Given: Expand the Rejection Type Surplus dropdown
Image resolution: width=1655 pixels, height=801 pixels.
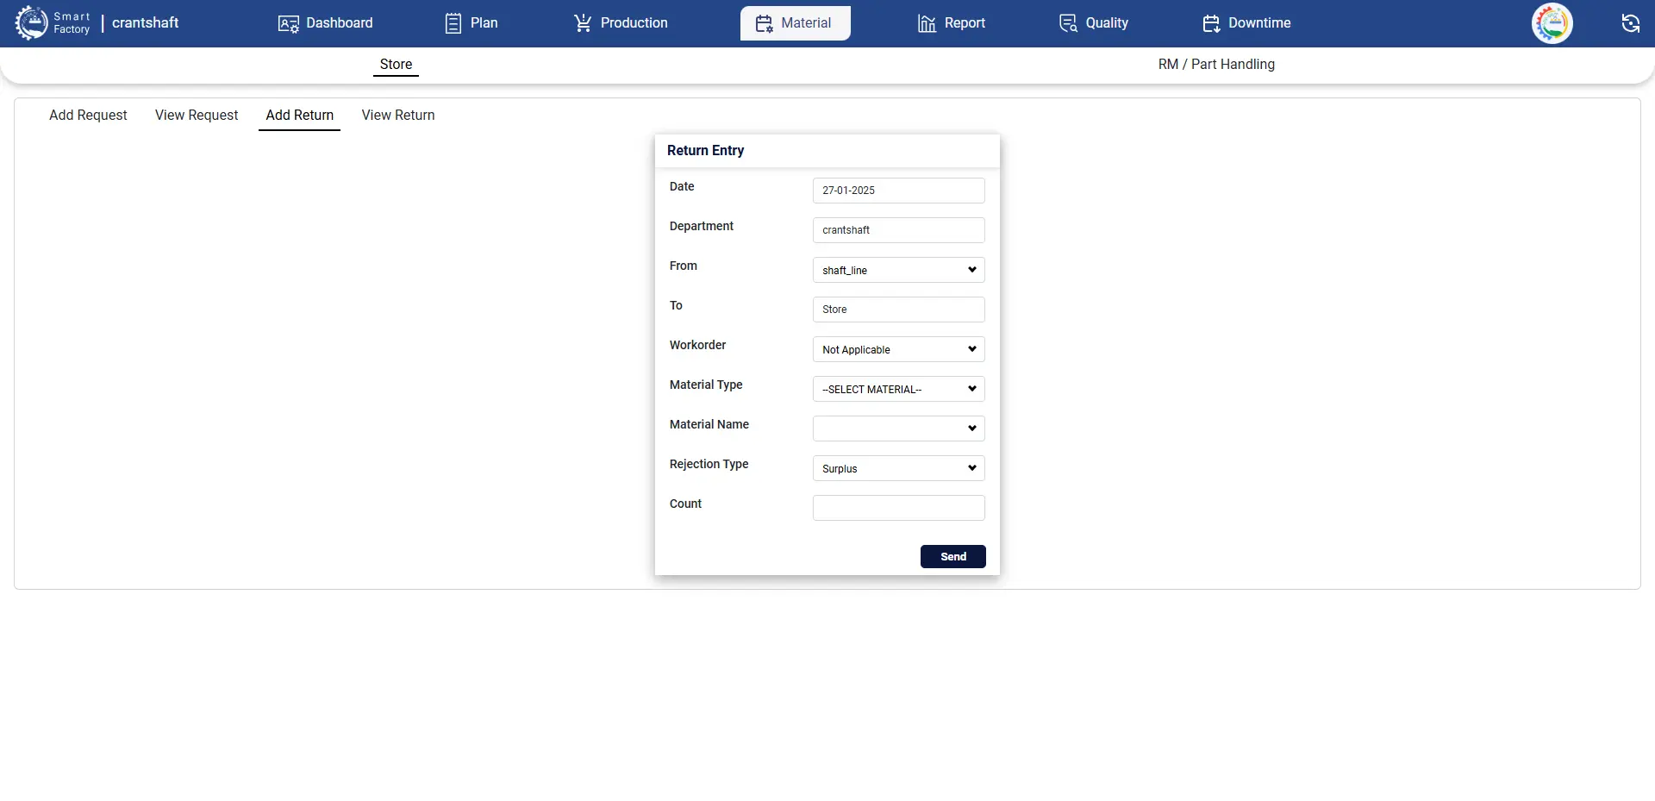Looking at the screenshot, I should coord(898,468).
